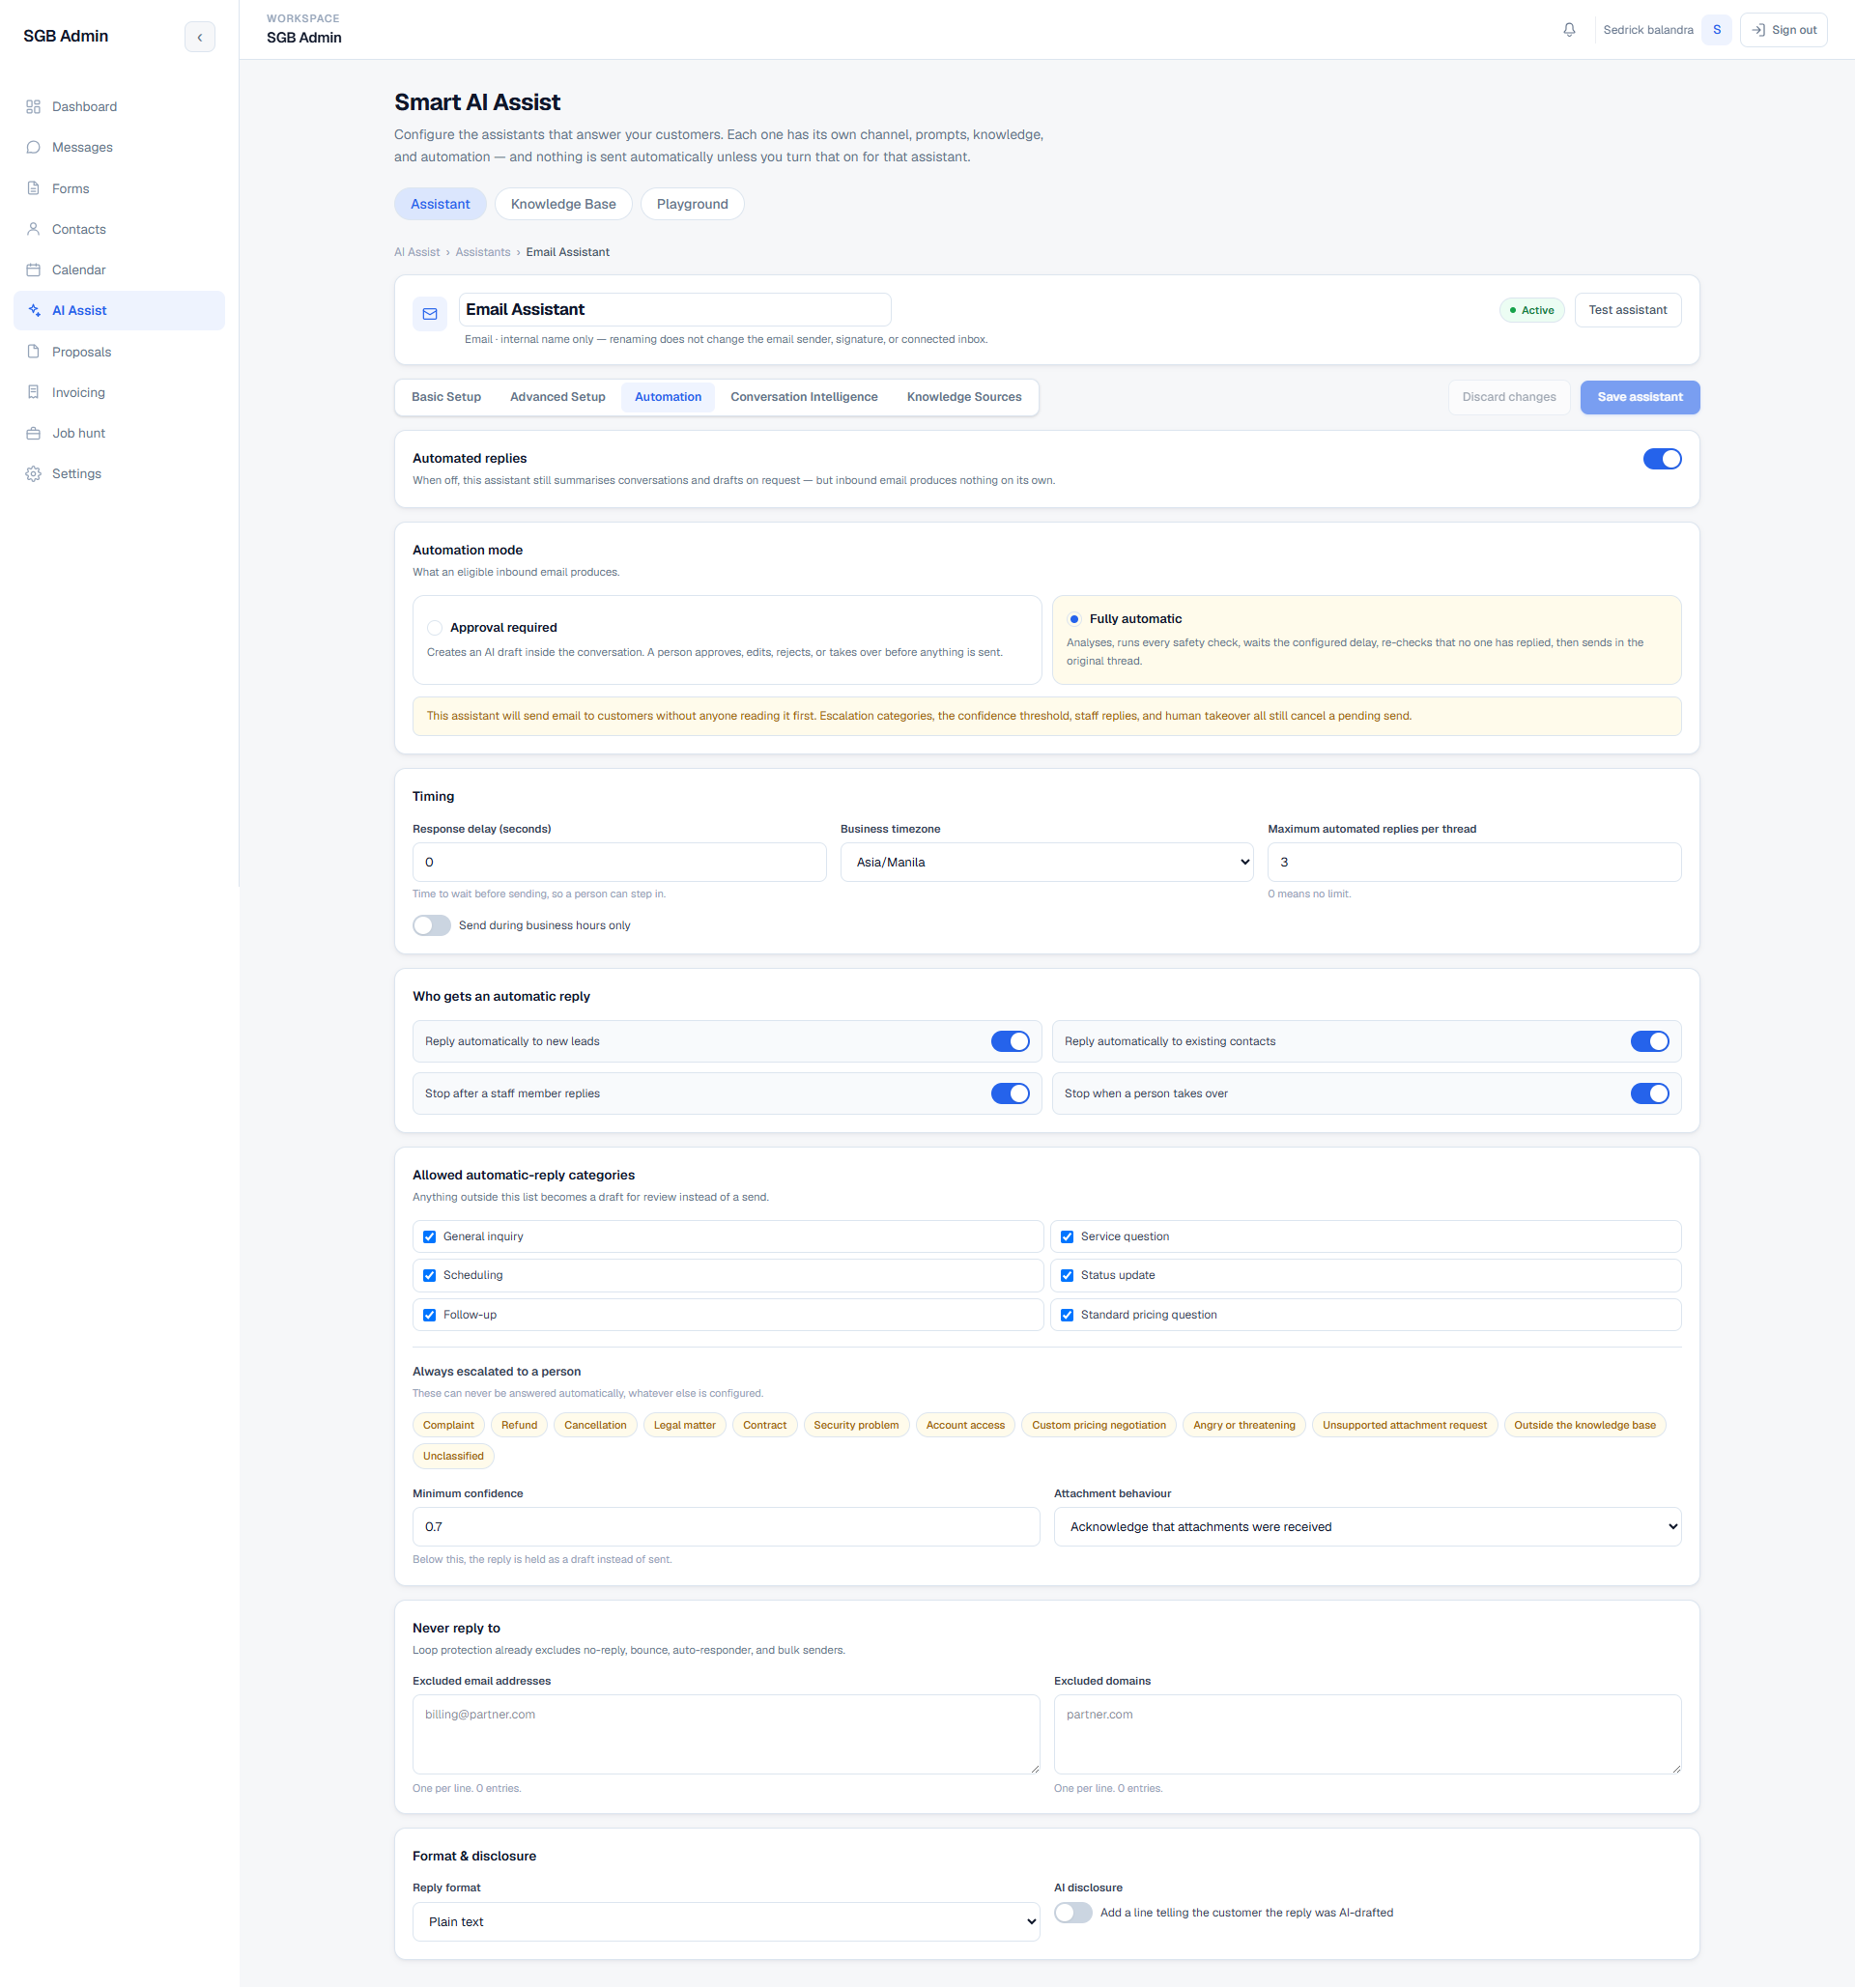Uncheck the Service question category
This screenshot has width=1855, height=1987.
(1068, 1236)
